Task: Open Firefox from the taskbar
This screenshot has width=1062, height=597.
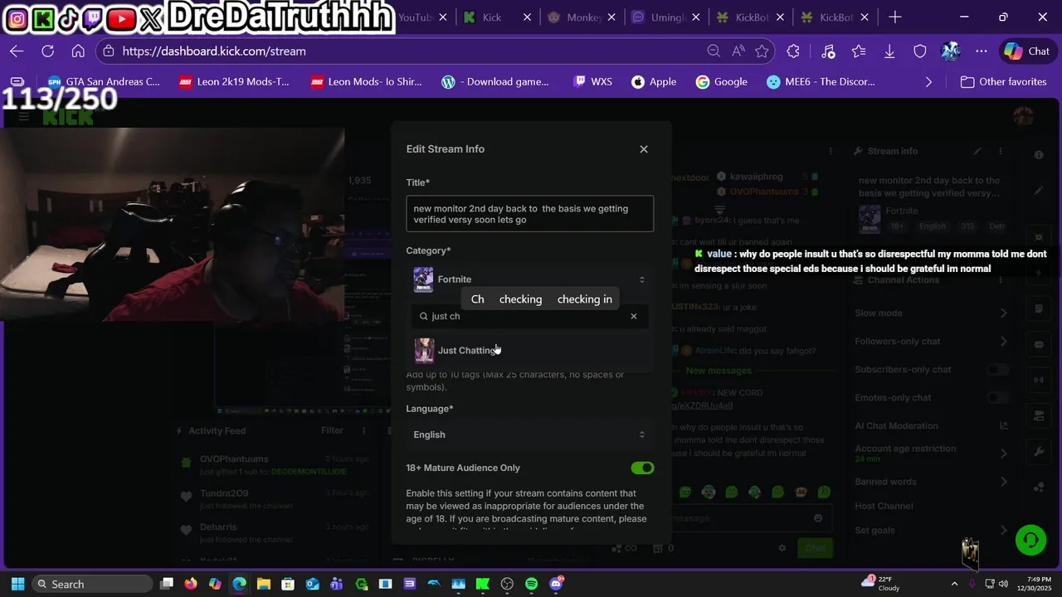Action: [x=191, y=584]
